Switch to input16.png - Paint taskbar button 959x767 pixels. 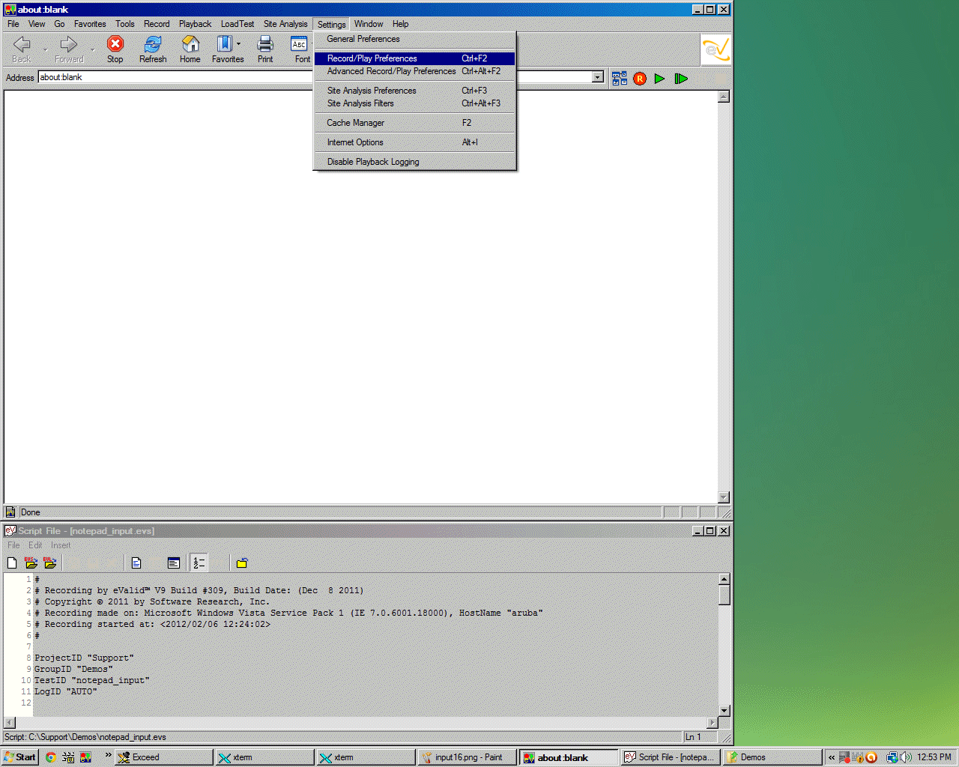click(466, 757)
